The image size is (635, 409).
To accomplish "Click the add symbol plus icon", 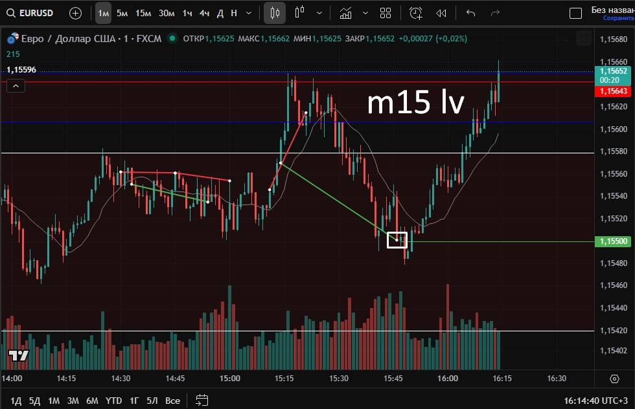I will (75, 13).
